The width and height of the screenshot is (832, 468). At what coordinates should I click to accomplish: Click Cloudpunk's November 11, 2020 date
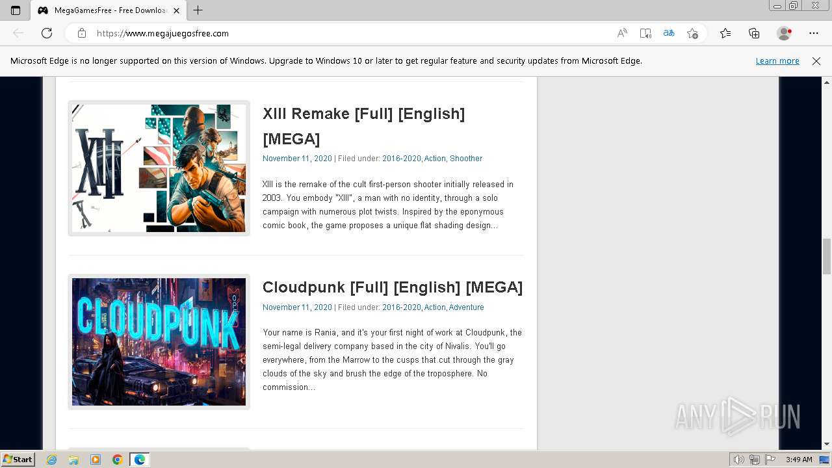coord(297,307)
